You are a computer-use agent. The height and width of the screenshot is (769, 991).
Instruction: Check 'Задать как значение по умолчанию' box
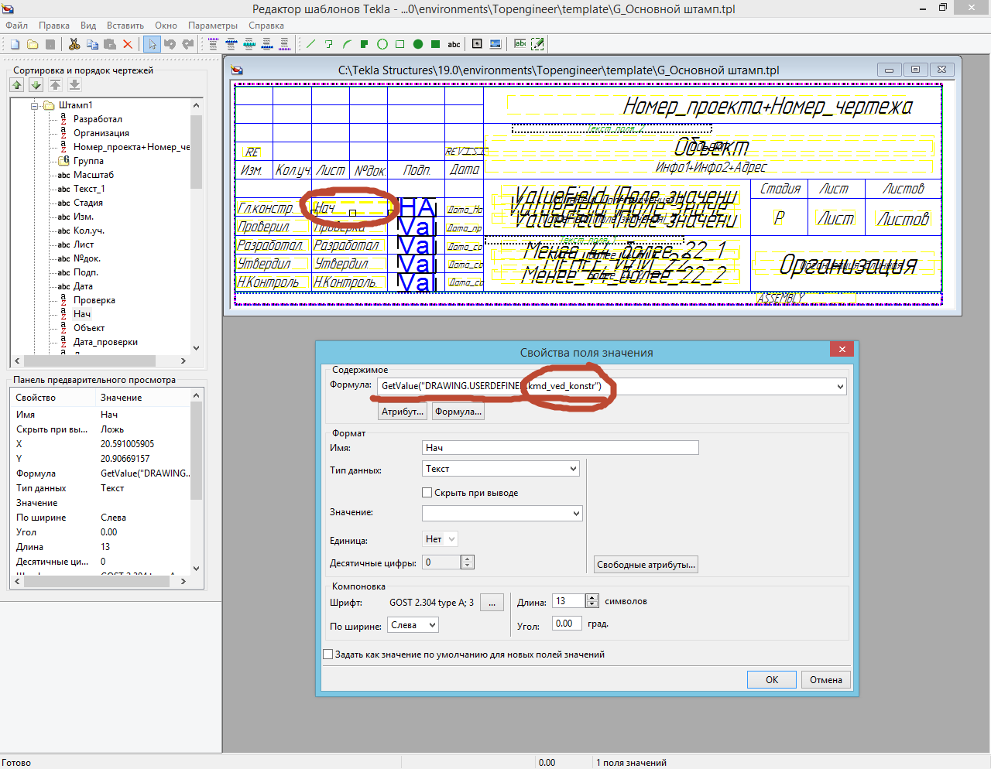328,654
